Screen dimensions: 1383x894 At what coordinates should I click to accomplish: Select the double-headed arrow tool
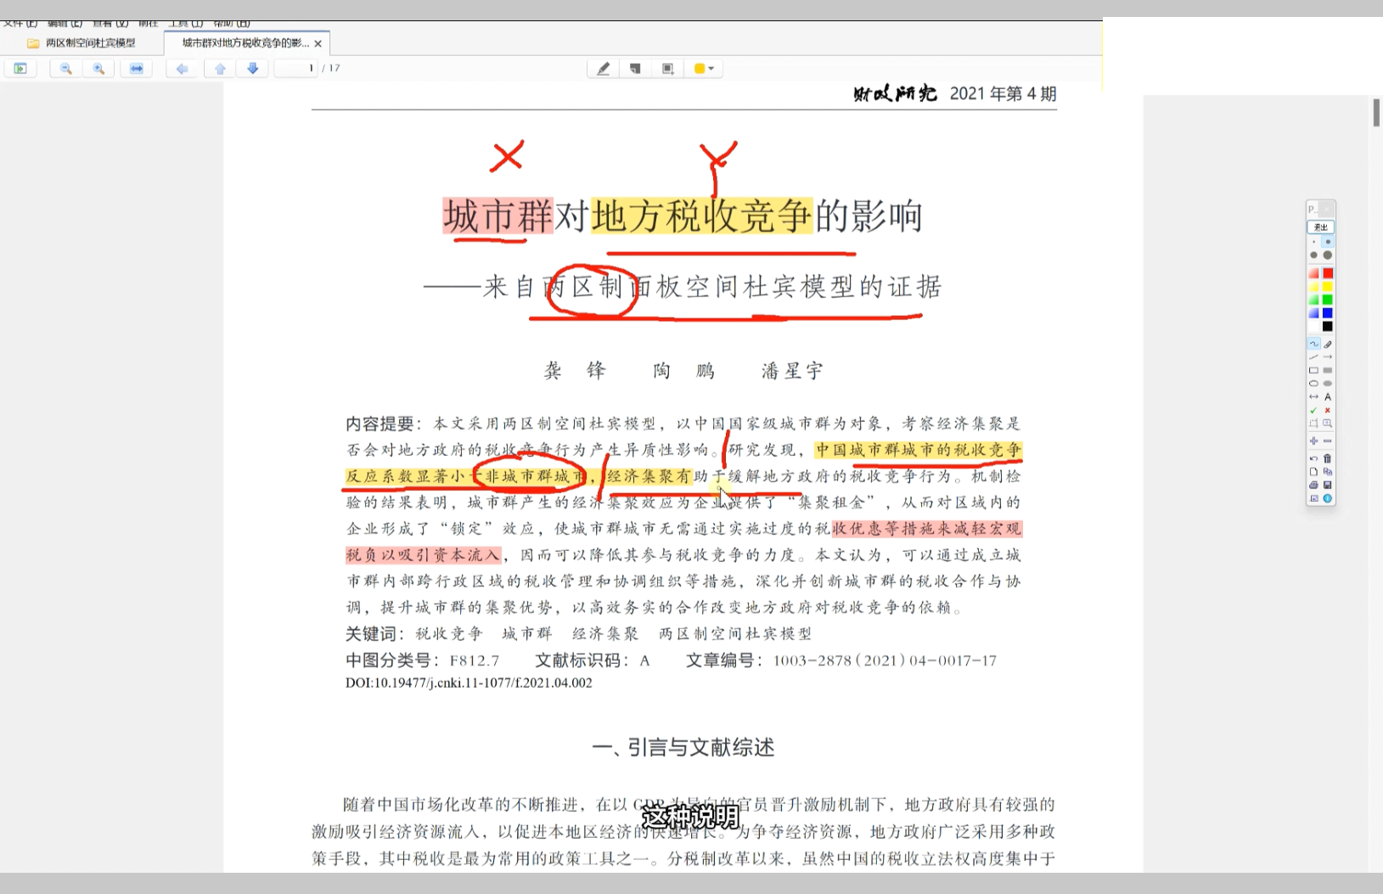(1313, 396)
